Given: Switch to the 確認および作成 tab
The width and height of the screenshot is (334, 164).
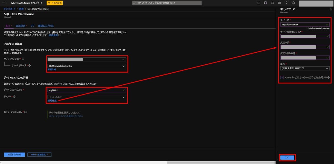Looking at the screenshot, I should click(x=46, y=26).
